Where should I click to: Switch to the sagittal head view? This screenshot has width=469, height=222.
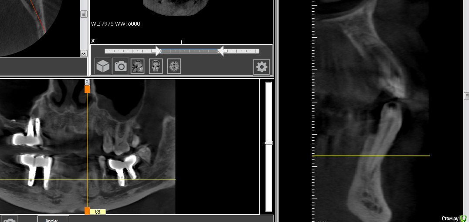coord(138,66)
